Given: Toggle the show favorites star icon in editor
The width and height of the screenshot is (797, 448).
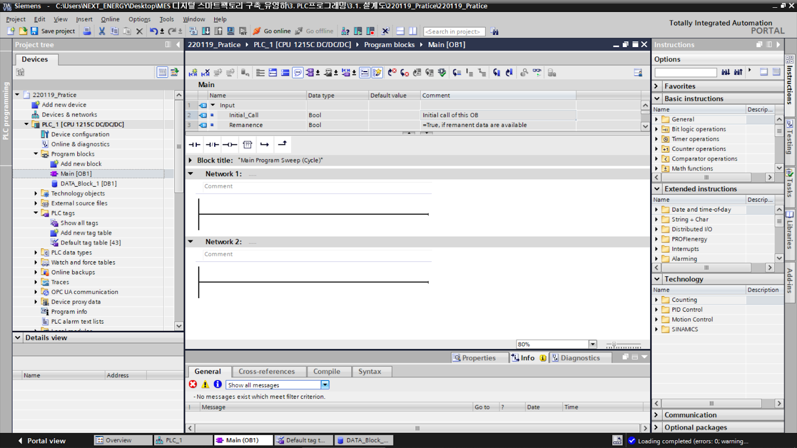Looking at the screenshot, I should [377, 73].
